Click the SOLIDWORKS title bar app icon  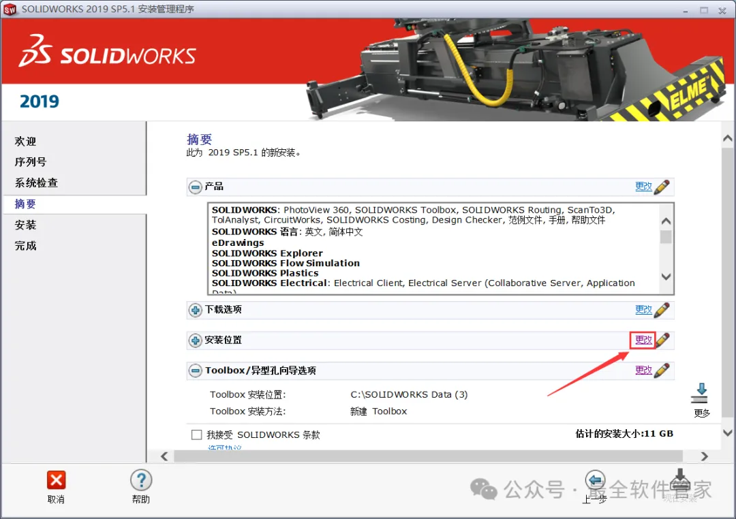pos(10,10)
